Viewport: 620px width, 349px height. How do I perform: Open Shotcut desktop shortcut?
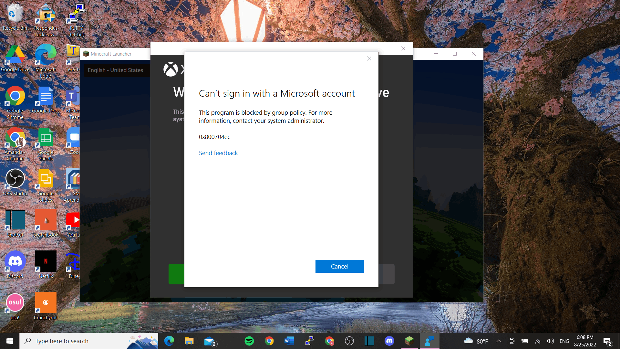tap(15, 224)
